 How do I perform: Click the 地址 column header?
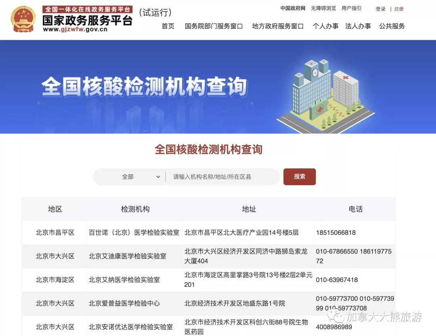(249, 209)
